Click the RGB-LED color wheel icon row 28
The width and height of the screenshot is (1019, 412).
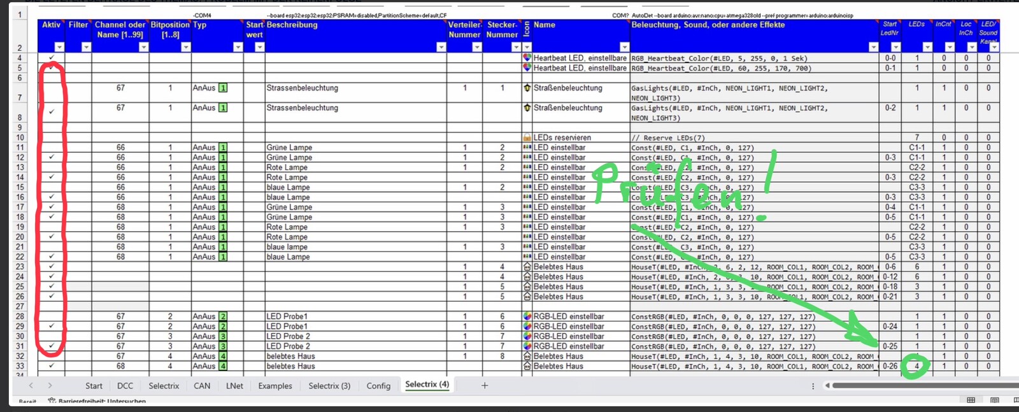527,316
